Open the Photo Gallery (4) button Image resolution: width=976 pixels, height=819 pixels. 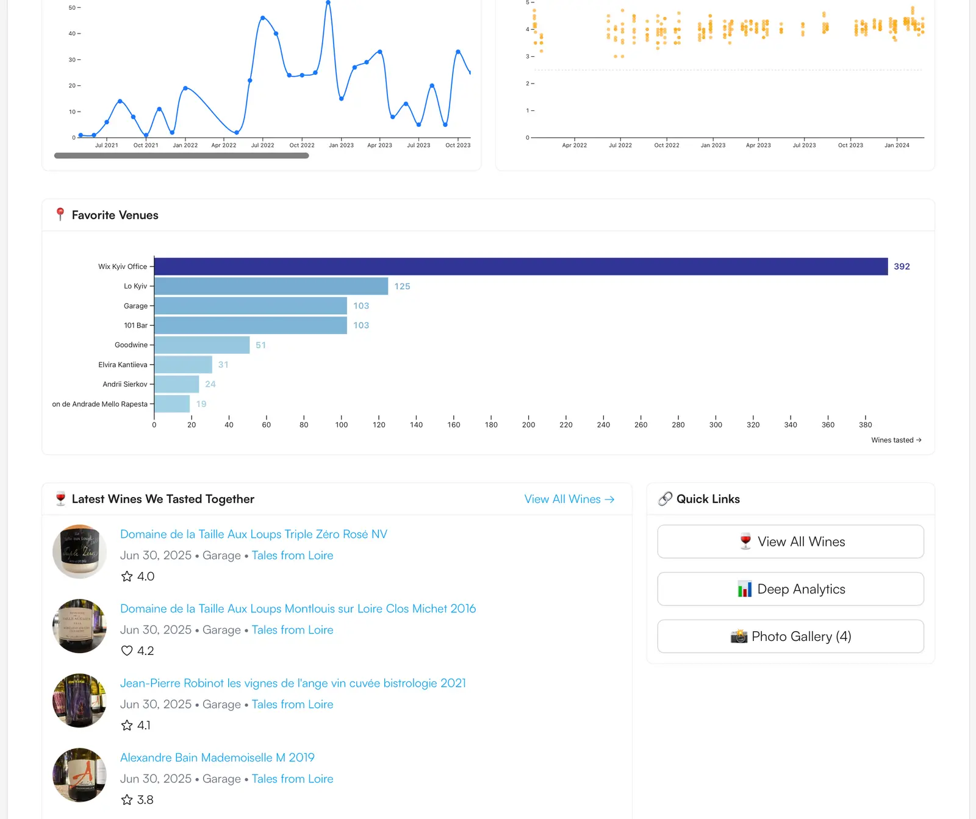791,637
